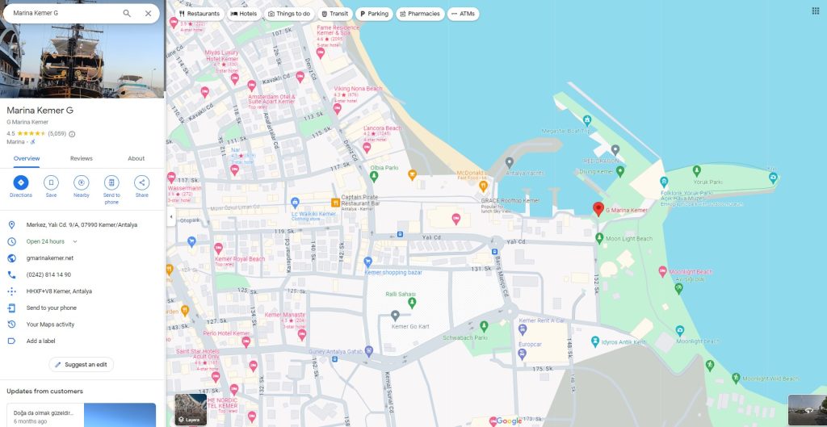Switch to the Reviews tab
This screenshot has height=427, width=827.
[x=82, y=158]
